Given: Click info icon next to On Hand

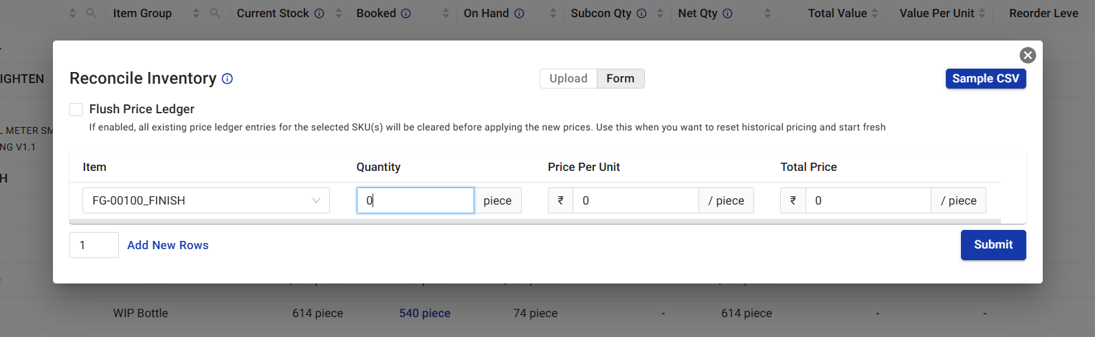Looking at the screenshot, I should 519,13.
